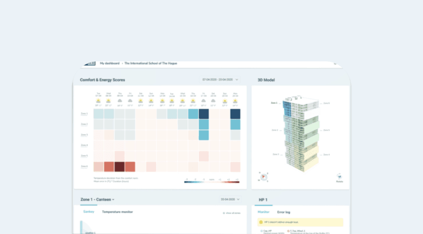This screenshot has height=234, width=423.
Task: Toggle the T_Top_Wbuf_1 legend series
Action: click(x=288, y=231)
